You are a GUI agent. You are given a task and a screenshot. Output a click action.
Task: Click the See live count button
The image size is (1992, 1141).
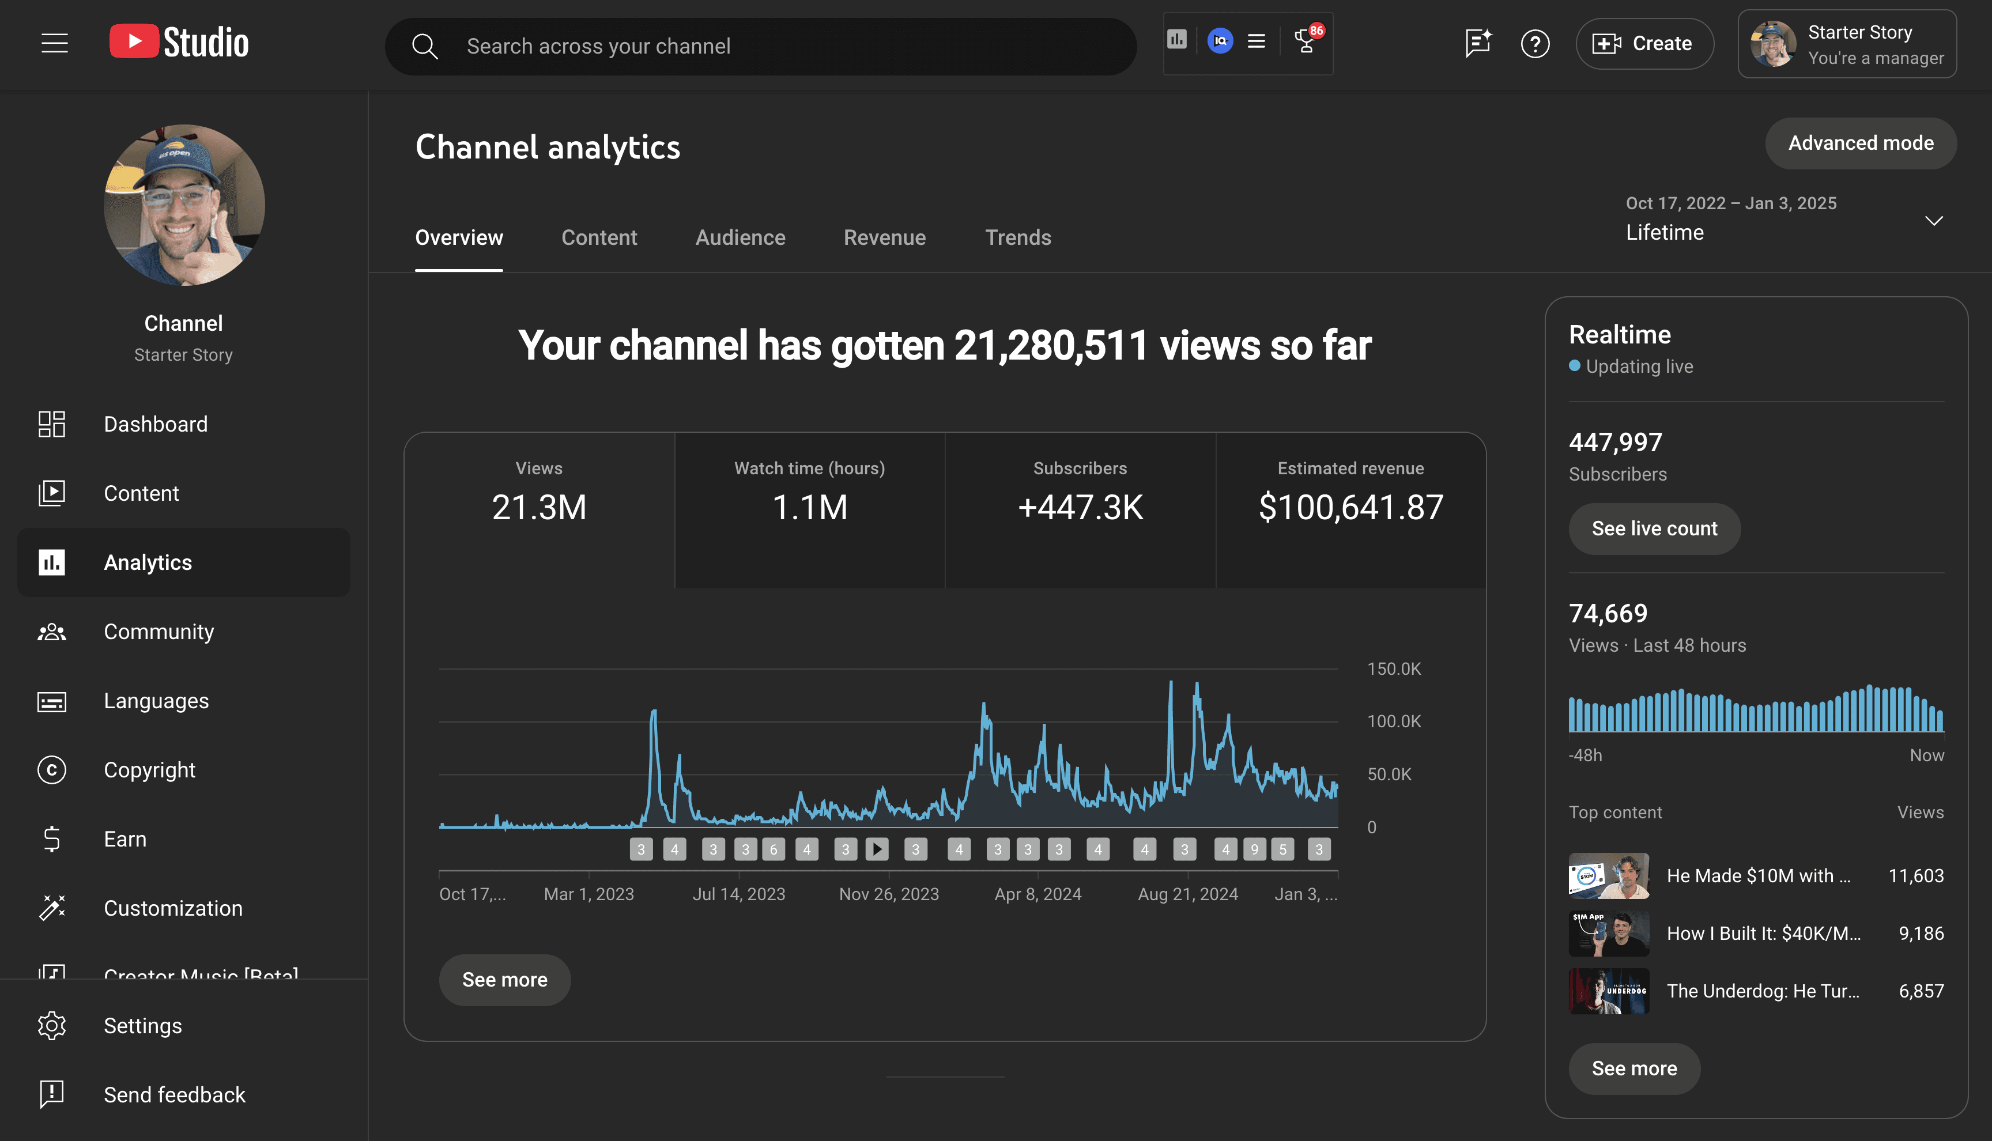pyautogui.click(x=1654, y=529)
